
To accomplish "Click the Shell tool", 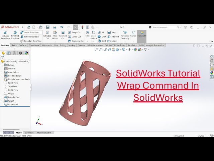I will tap(102, 41).
